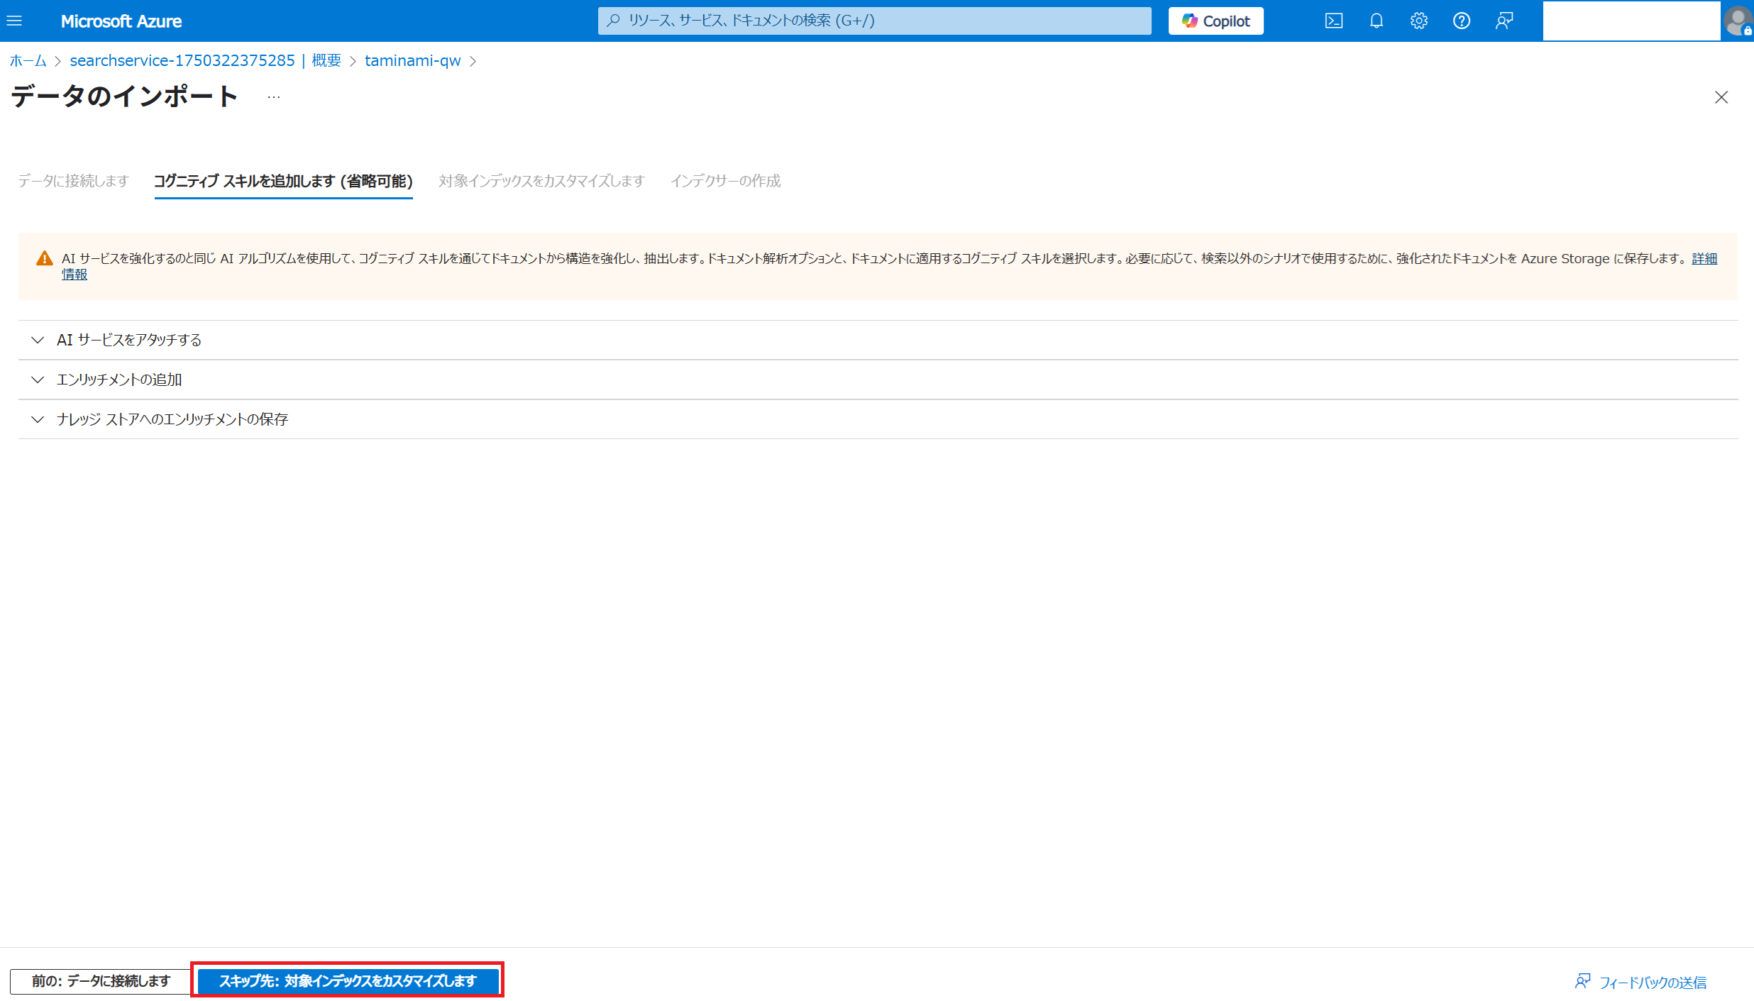Screen dimensions: 1754x1001
Task: Open the ellipsis menu beside データのインポート
Action: click(x=274, y=97)
